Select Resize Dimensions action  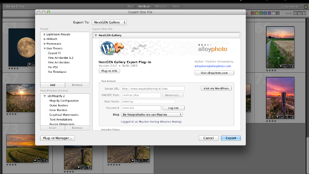62,124
